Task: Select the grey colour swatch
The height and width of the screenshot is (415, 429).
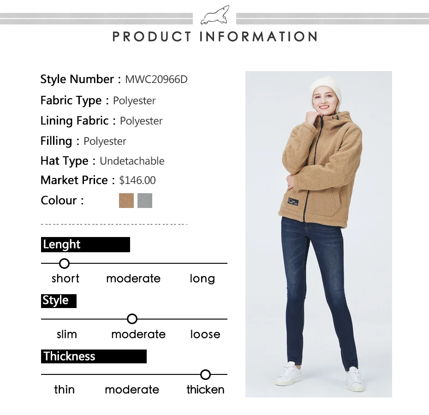Action: [145, 201]
